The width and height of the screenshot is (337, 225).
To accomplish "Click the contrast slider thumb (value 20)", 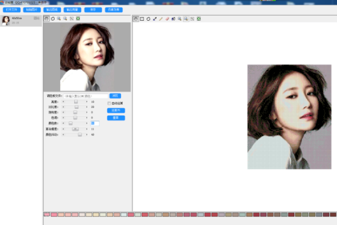I will [x=76, y=107].
